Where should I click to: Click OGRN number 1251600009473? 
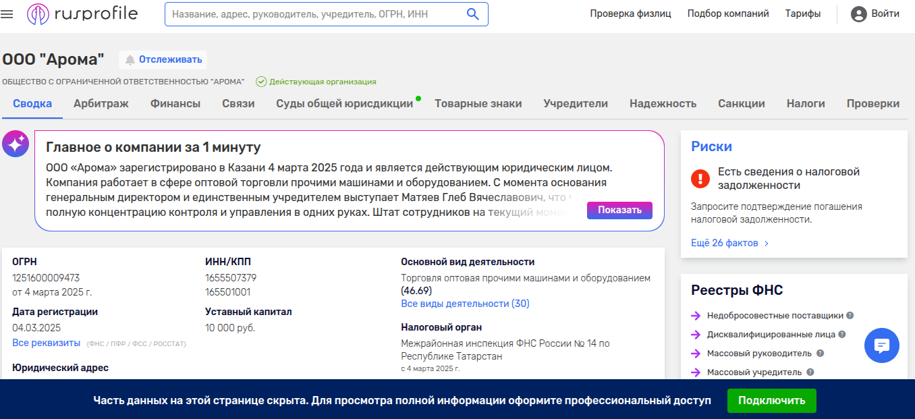click(x=46, y=278)
